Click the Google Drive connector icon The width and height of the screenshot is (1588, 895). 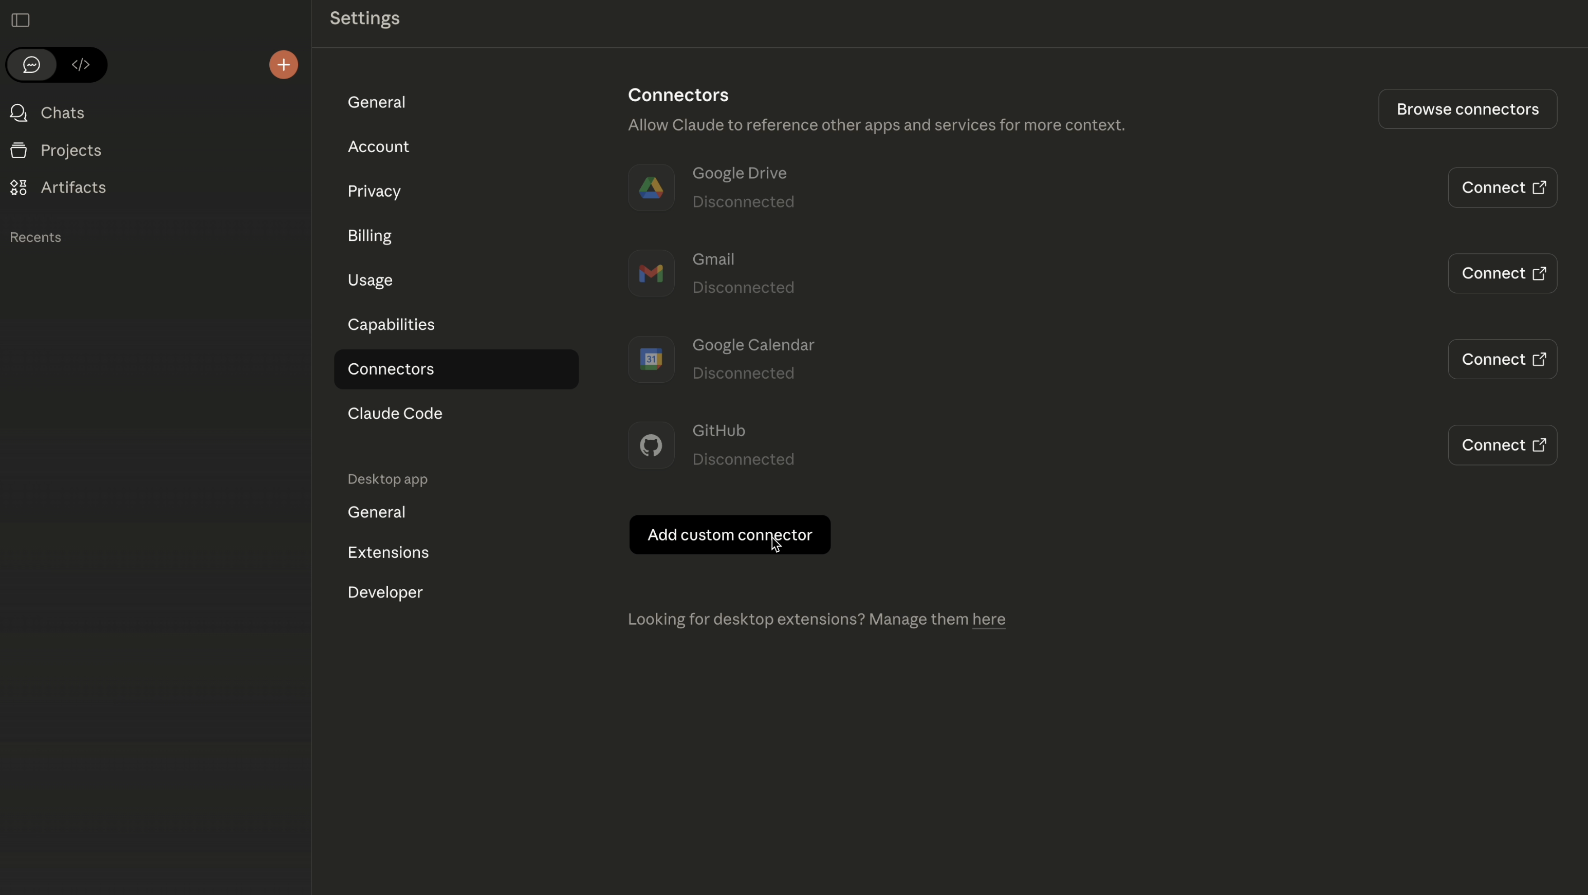(651, 188)
